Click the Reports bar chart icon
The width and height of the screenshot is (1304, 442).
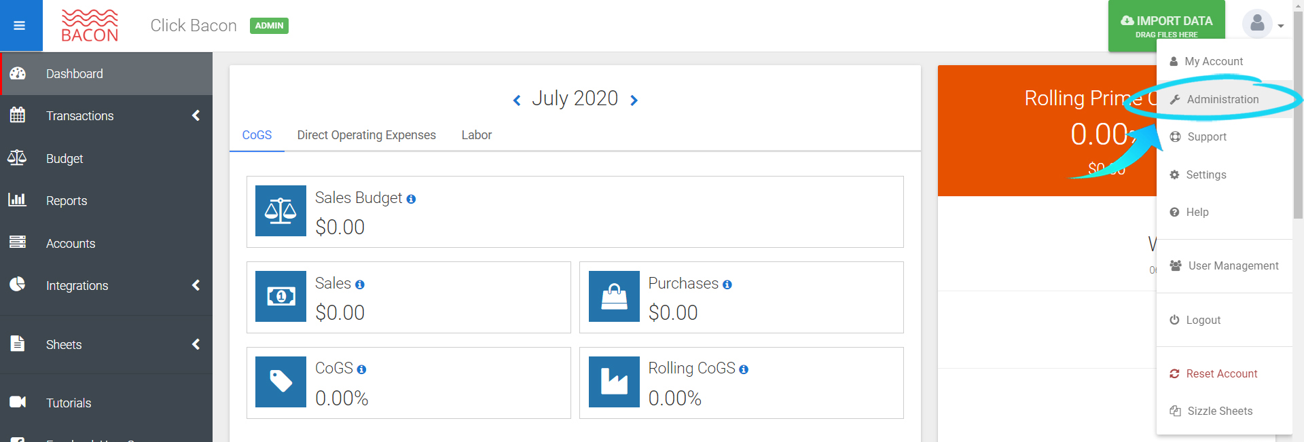17,200
